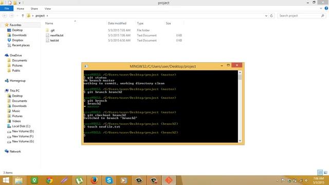Open the Share ribbon tab
Image resolution: width=329 pixels, height=185 pixels.
[x=34, y=9]
